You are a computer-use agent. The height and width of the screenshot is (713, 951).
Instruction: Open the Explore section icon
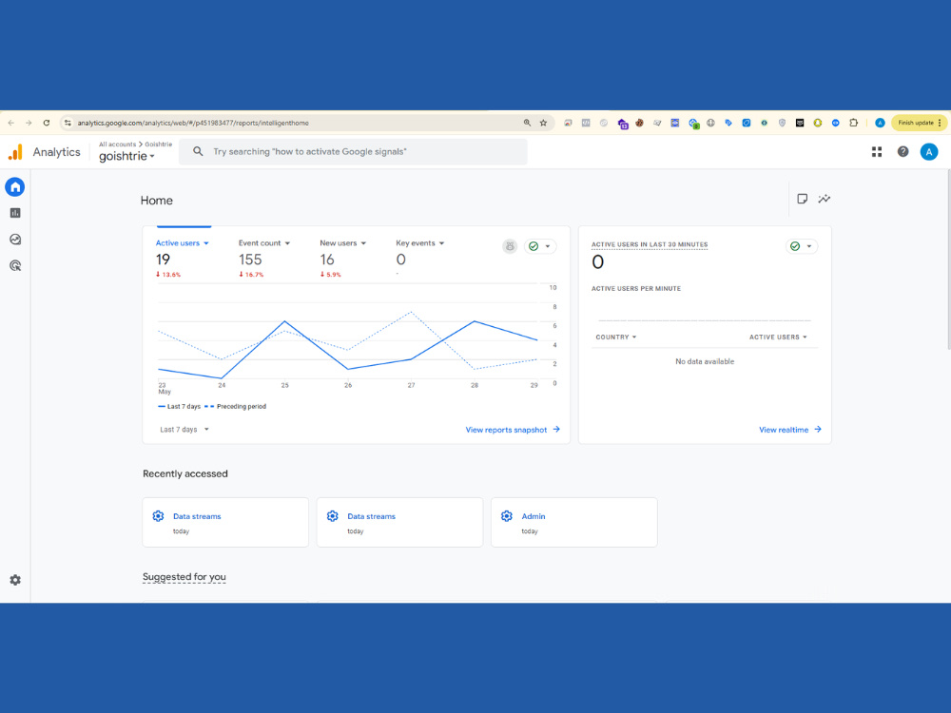15,240
